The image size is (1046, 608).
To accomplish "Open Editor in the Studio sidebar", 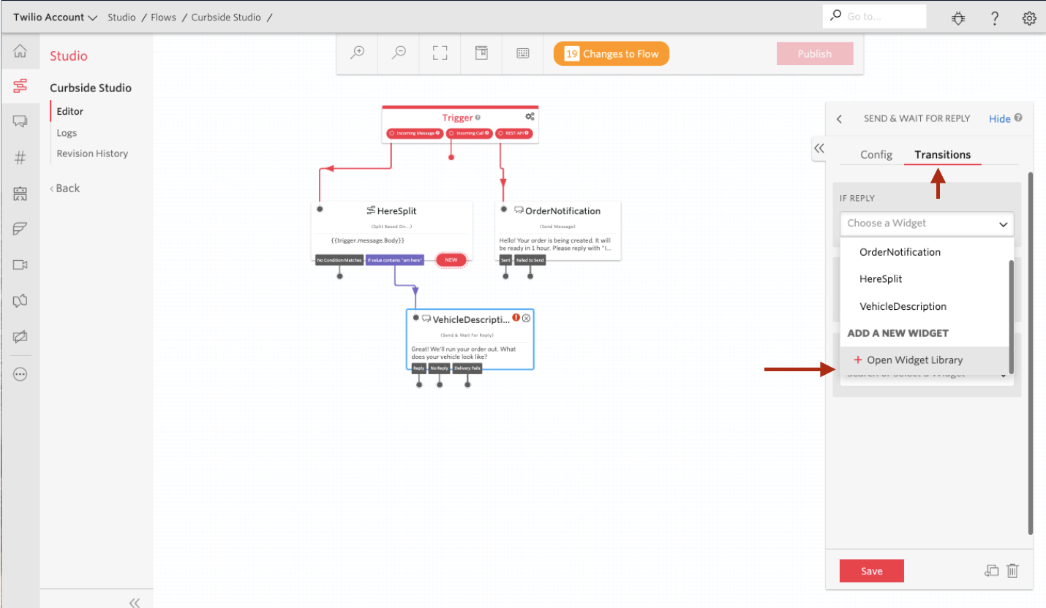I will click(x=70, y=111).
